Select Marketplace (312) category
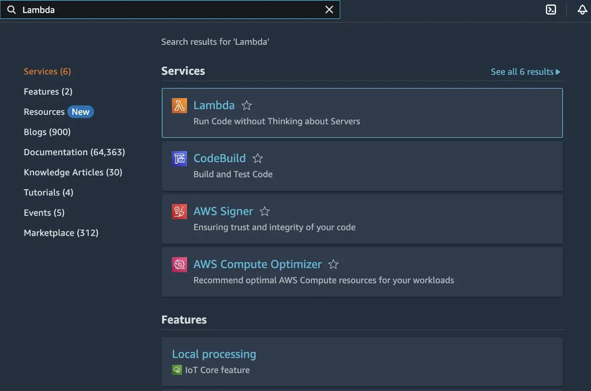The height and width of the screenshot is (391, 591). (x=61, y=233)
